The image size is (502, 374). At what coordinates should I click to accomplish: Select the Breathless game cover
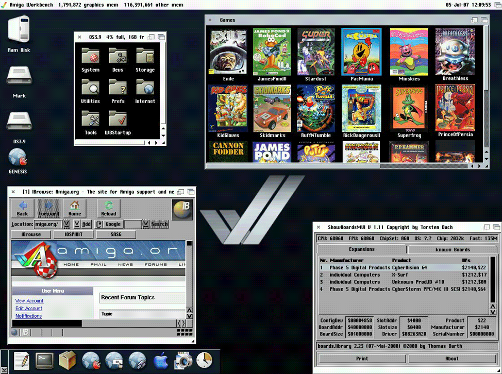click(x=455, y=52)
